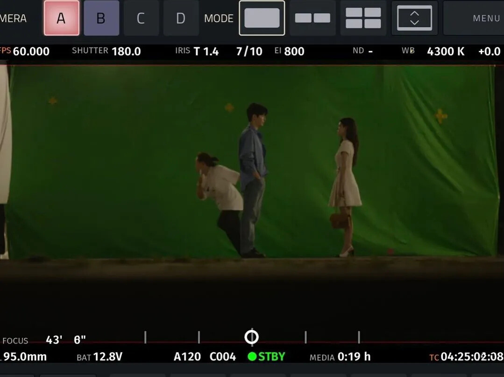Tap the 7/10 iris fraction readout
Image resolution: width=504 pixels, height=377 pixels.
(249, 51)
